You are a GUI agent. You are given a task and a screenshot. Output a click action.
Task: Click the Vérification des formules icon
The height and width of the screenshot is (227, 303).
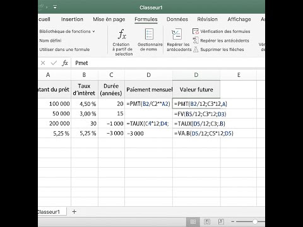pos(196,32)
